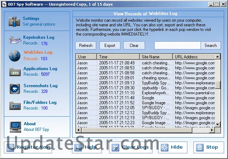Click horizontal scrollbar right arrow
The image size is (228, 159).
click(x=212, y=130)
